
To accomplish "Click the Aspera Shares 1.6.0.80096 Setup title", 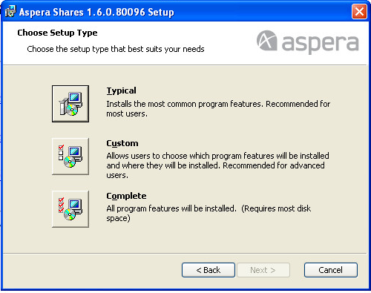I will click(x=96, y=12).
